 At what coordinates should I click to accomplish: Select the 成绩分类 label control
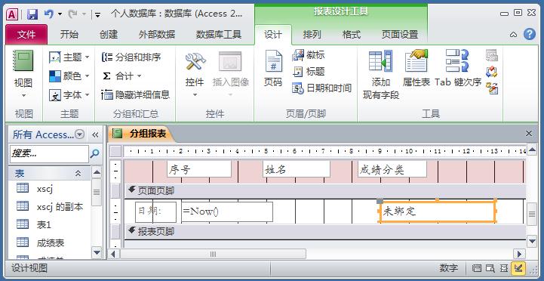point(392,169)
